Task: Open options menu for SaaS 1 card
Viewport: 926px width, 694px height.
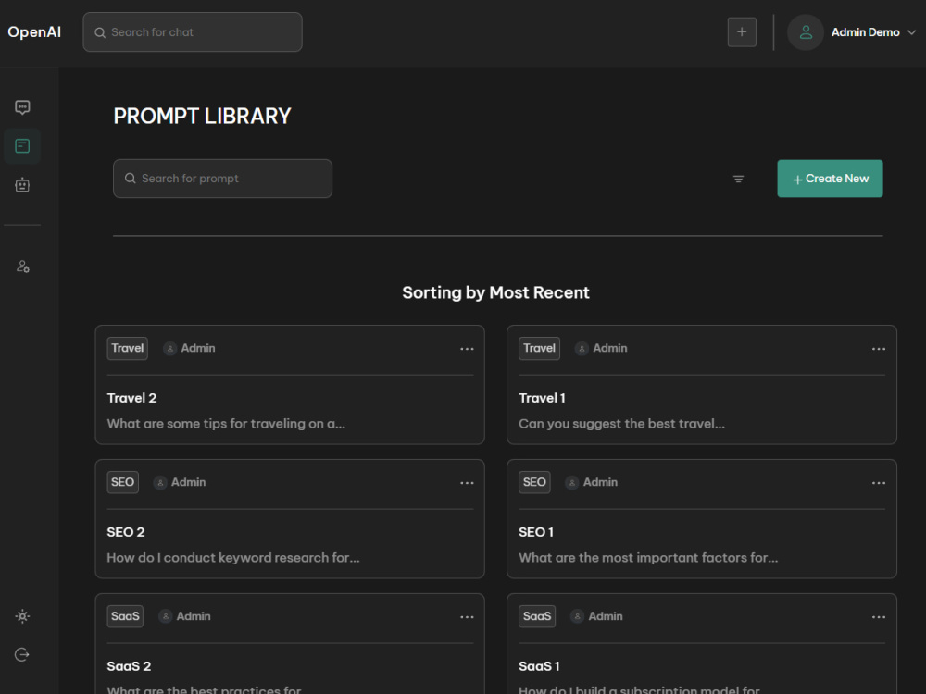Action: click(x=878, y=616)
